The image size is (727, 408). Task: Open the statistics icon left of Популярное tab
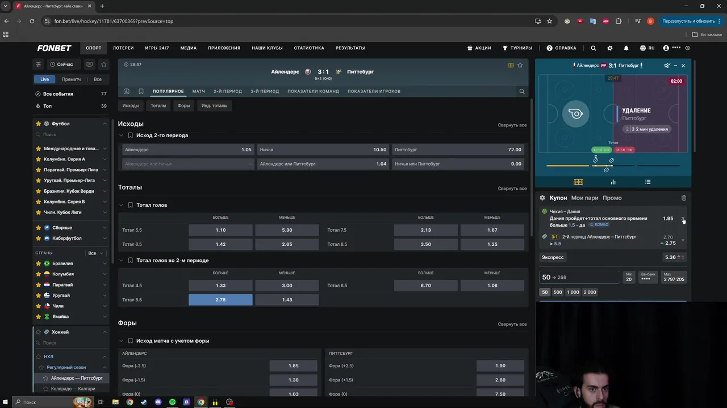coord(126,91)
